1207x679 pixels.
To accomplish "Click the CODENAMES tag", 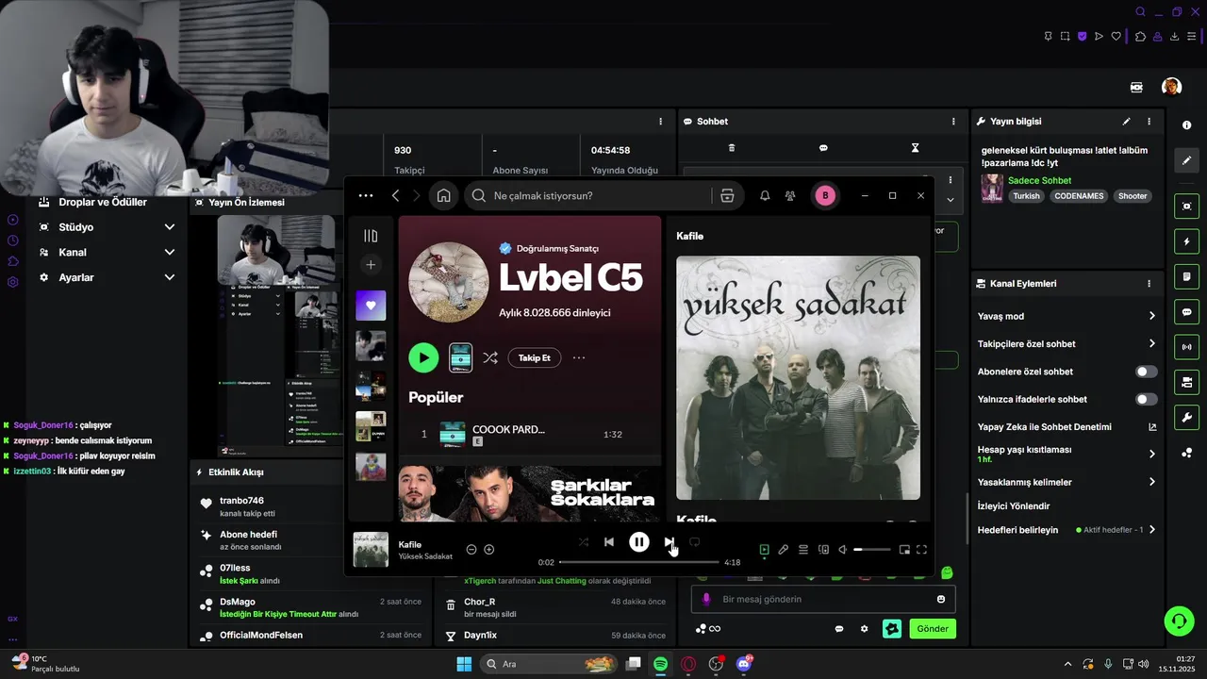I will coord(1078,196).
